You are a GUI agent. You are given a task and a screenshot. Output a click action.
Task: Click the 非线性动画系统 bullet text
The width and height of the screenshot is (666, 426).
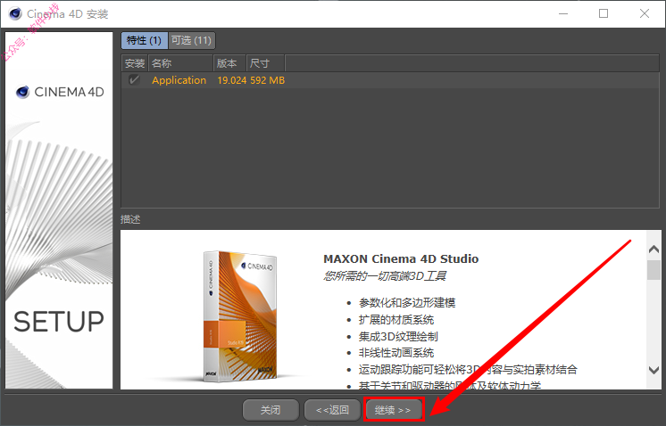396,353
